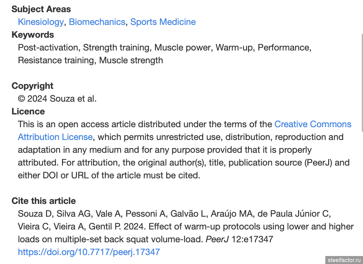363x264 pixels.
Task: Follow the Sports Medicine link
Action: (x=163, y=22)
